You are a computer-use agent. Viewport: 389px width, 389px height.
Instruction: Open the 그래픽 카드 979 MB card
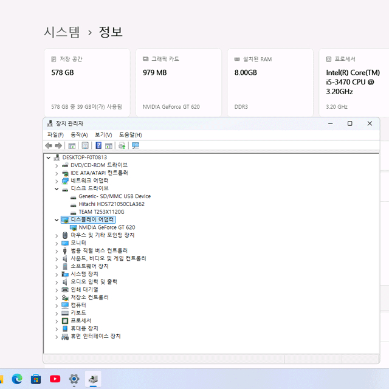179,83
